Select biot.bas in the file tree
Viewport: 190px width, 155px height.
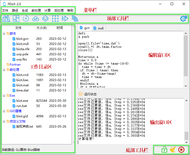coord(22,80)
